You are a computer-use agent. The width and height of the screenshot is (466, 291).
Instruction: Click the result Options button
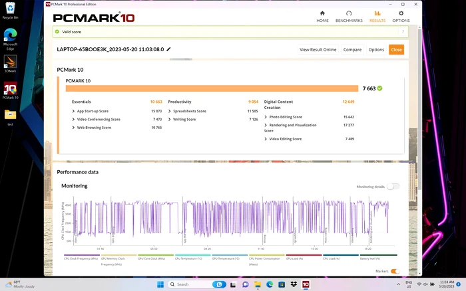tap(376, 50)
